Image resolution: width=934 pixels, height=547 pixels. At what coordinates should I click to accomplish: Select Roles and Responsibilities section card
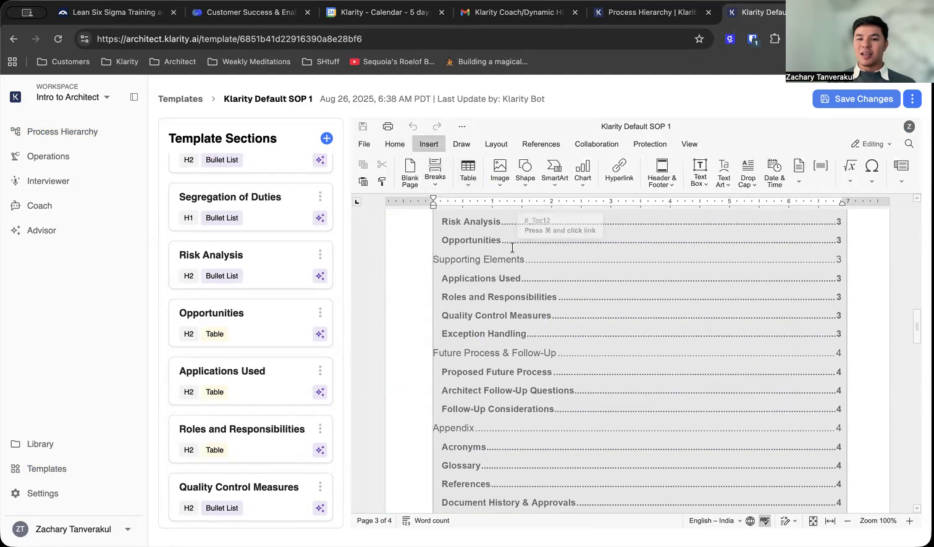[251, 440]
